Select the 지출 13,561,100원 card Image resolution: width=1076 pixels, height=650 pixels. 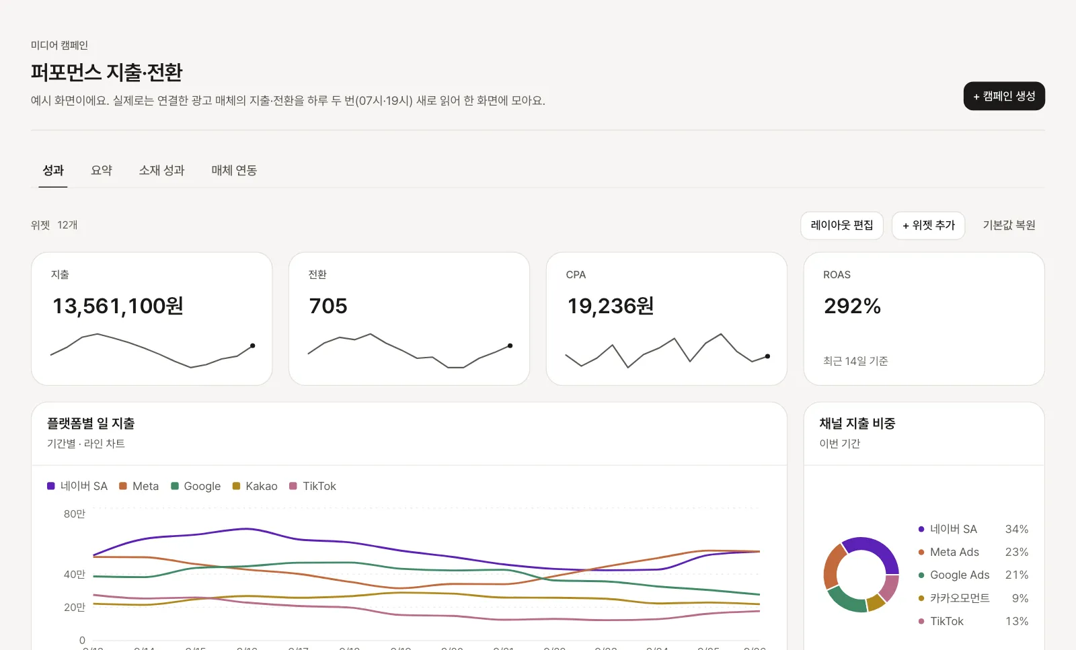(x=152, y=319)
